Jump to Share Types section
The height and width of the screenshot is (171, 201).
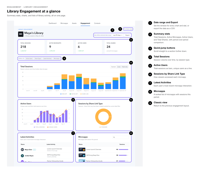pyautogui.click(x=38, y=59)
